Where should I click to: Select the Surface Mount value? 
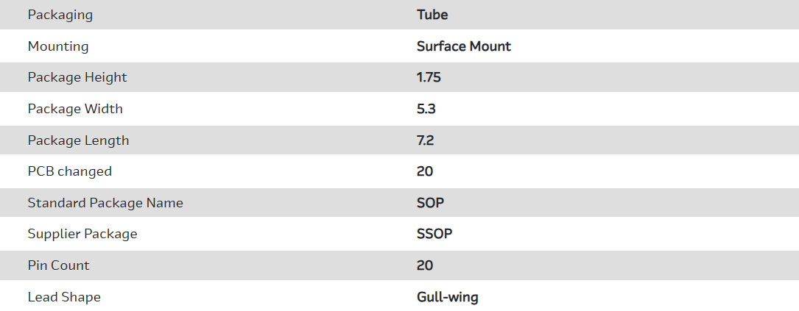pyautogui.click(x=464, y=46)
